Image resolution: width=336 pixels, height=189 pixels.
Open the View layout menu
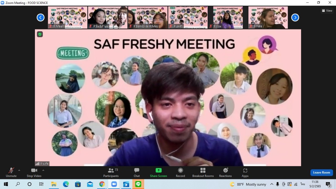point(327,10)
